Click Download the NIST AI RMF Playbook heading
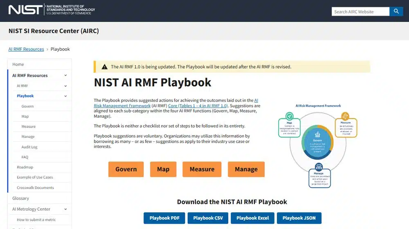The image size is (409, 229). [232, 202]
